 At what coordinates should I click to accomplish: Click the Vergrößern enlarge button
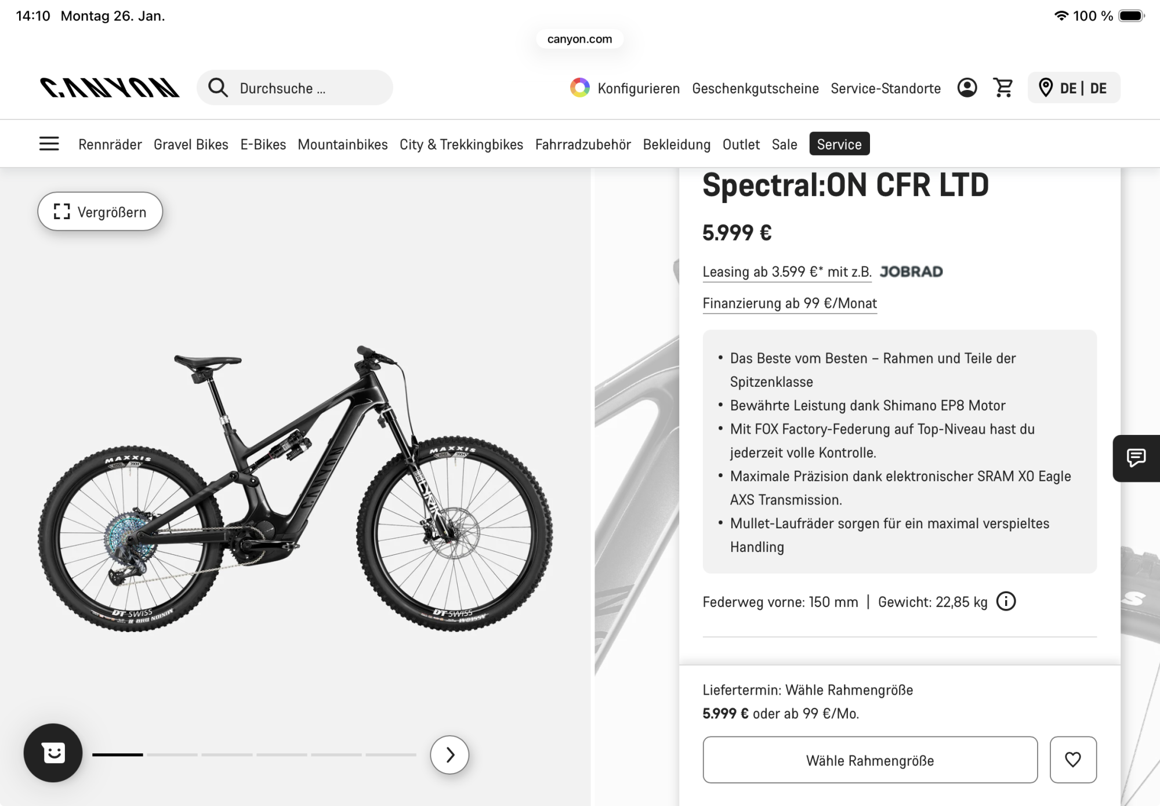point(100,212)
